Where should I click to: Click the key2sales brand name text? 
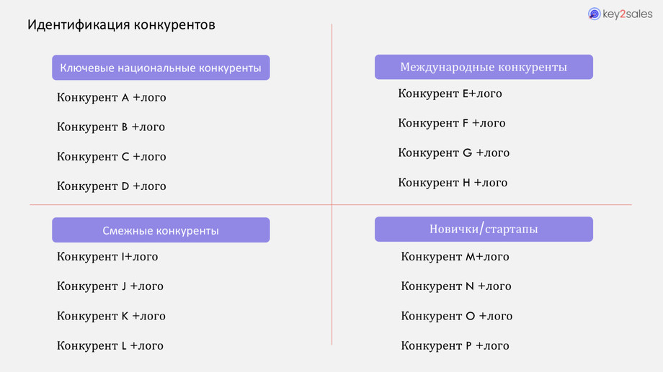(x=628, y=14)
